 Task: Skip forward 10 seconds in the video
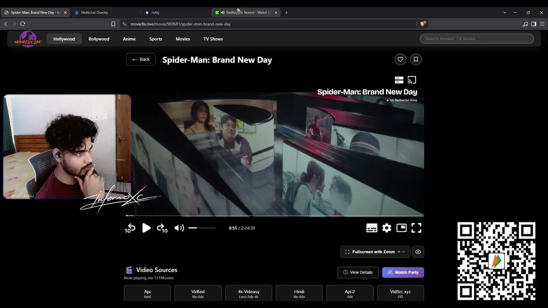[x=162, y=228]
